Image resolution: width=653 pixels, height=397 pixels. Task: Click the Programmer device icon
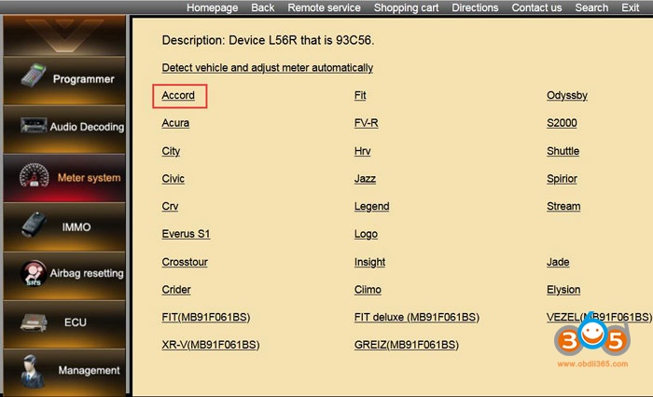tap(34, 75)
